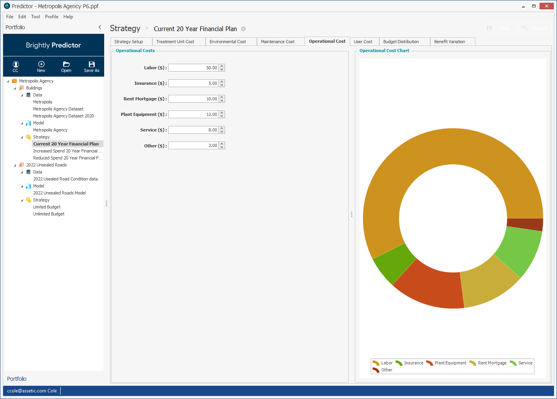This screenshot has height=399, width=557.
Task: Collapse the Buildings tree node
Action: pyautogui.click(x=15, y=88)
